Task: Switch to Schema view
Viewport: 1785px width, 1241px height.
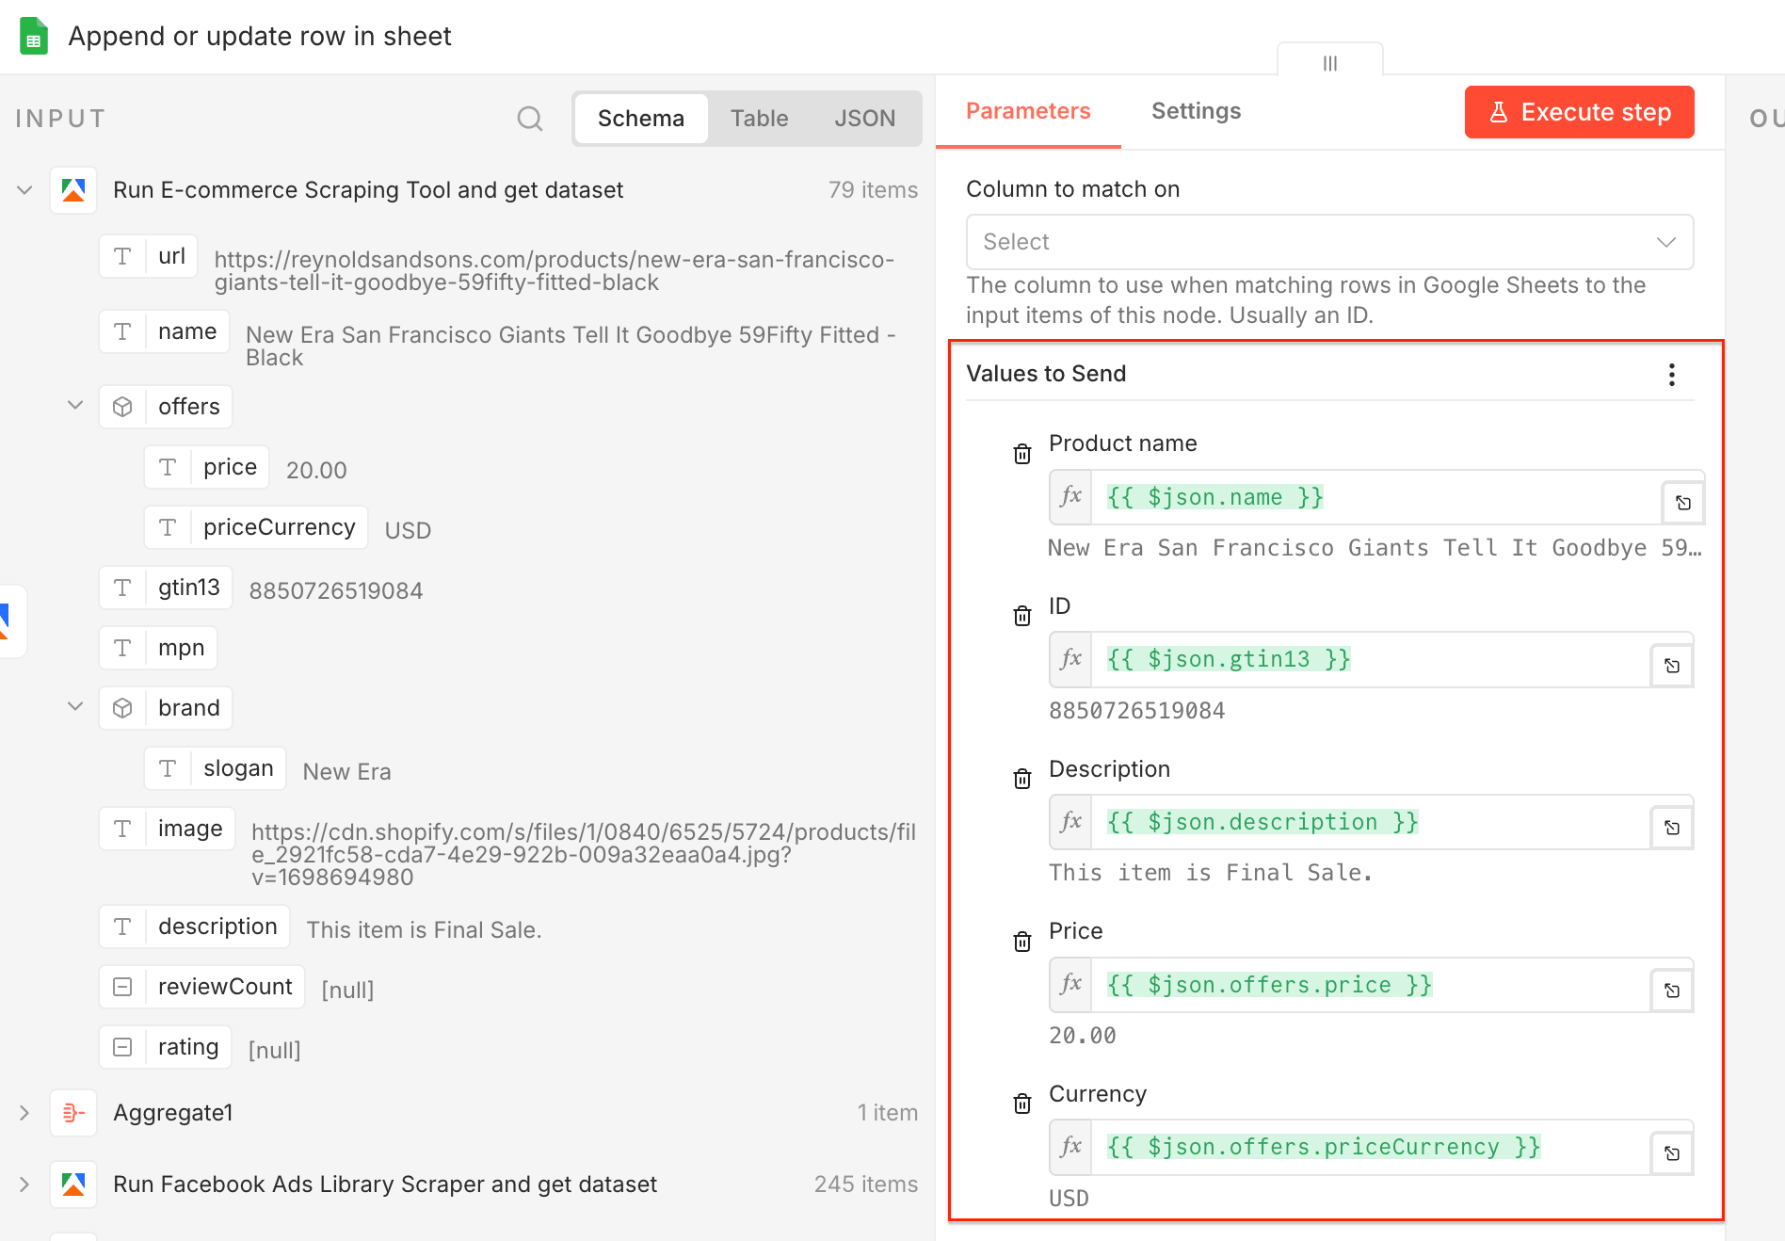Action: click(641, 119)
